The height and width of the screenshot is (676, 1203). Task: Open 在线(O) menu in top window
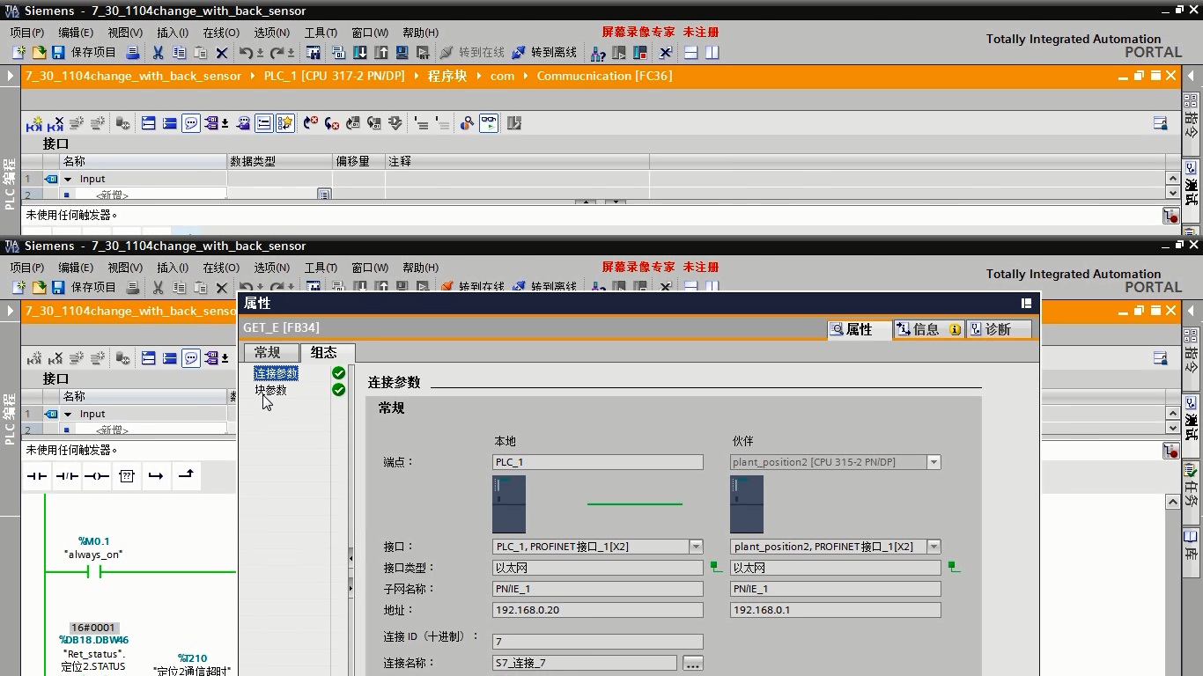coord(221,33)
